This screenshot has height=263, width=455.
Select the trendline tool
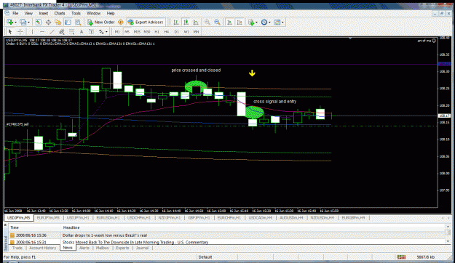coord(52,31)
